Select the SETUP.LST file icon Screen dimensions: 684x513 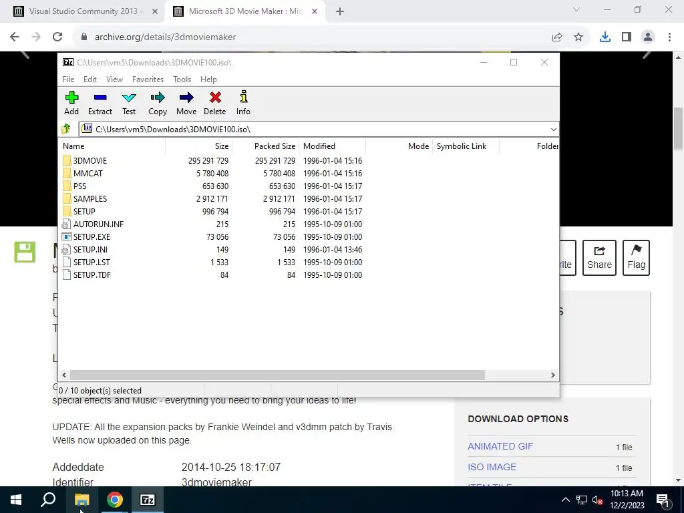pyautogui.click(x=66, y=262)
